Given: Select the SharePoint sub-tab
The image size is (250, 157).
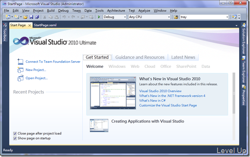Looking at the screenshot, I should point(186,66).
